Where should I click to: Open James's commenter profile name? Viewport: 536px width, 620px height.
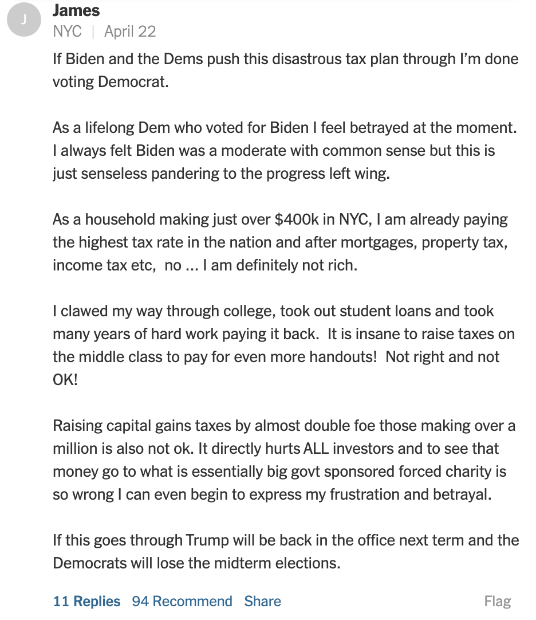[76, 10]
